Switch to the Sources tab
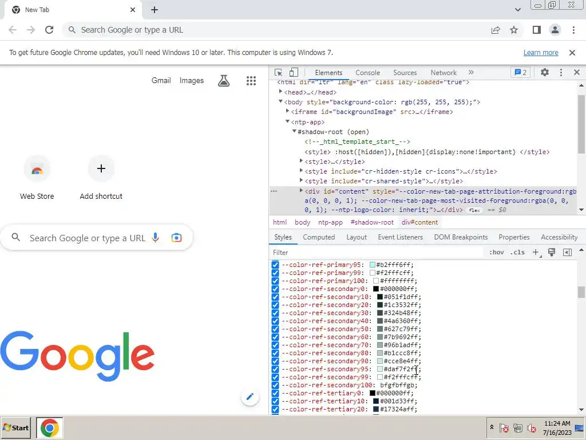The width and height of the screenshot is (586, 440). point(405,73)
